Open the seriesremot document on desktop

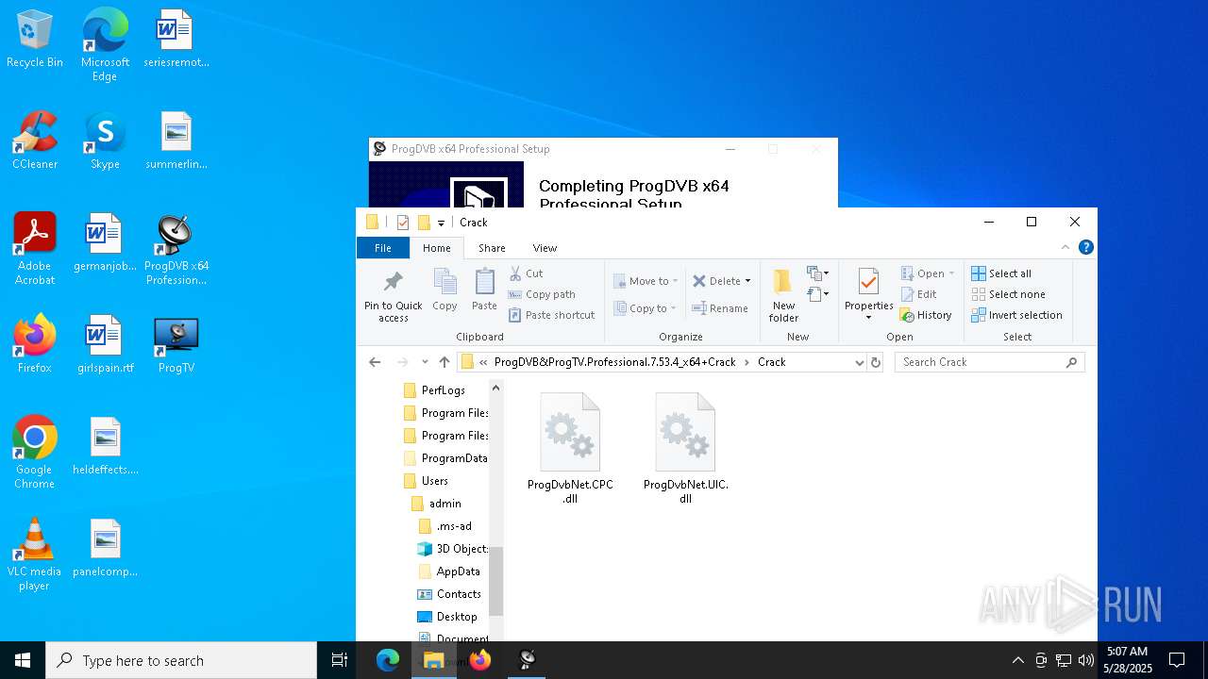(176, 40)
